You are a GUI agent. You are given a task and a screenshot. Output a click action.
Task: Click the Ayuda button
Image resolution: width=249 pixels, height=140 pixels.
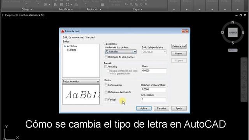[179, 108]
